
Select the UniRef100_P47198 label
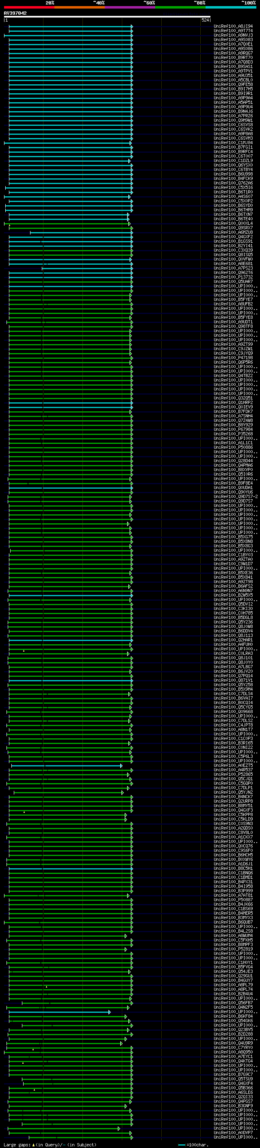pyautogui.click(x=233, y=358)
